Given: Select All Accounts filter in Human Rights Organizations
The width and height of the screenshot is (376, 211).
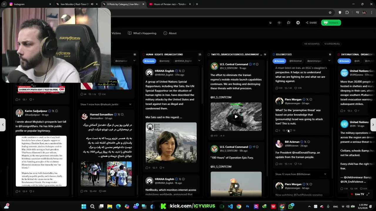Looking at the screenshot, I should pyautogui.click(x=149, y=61).
